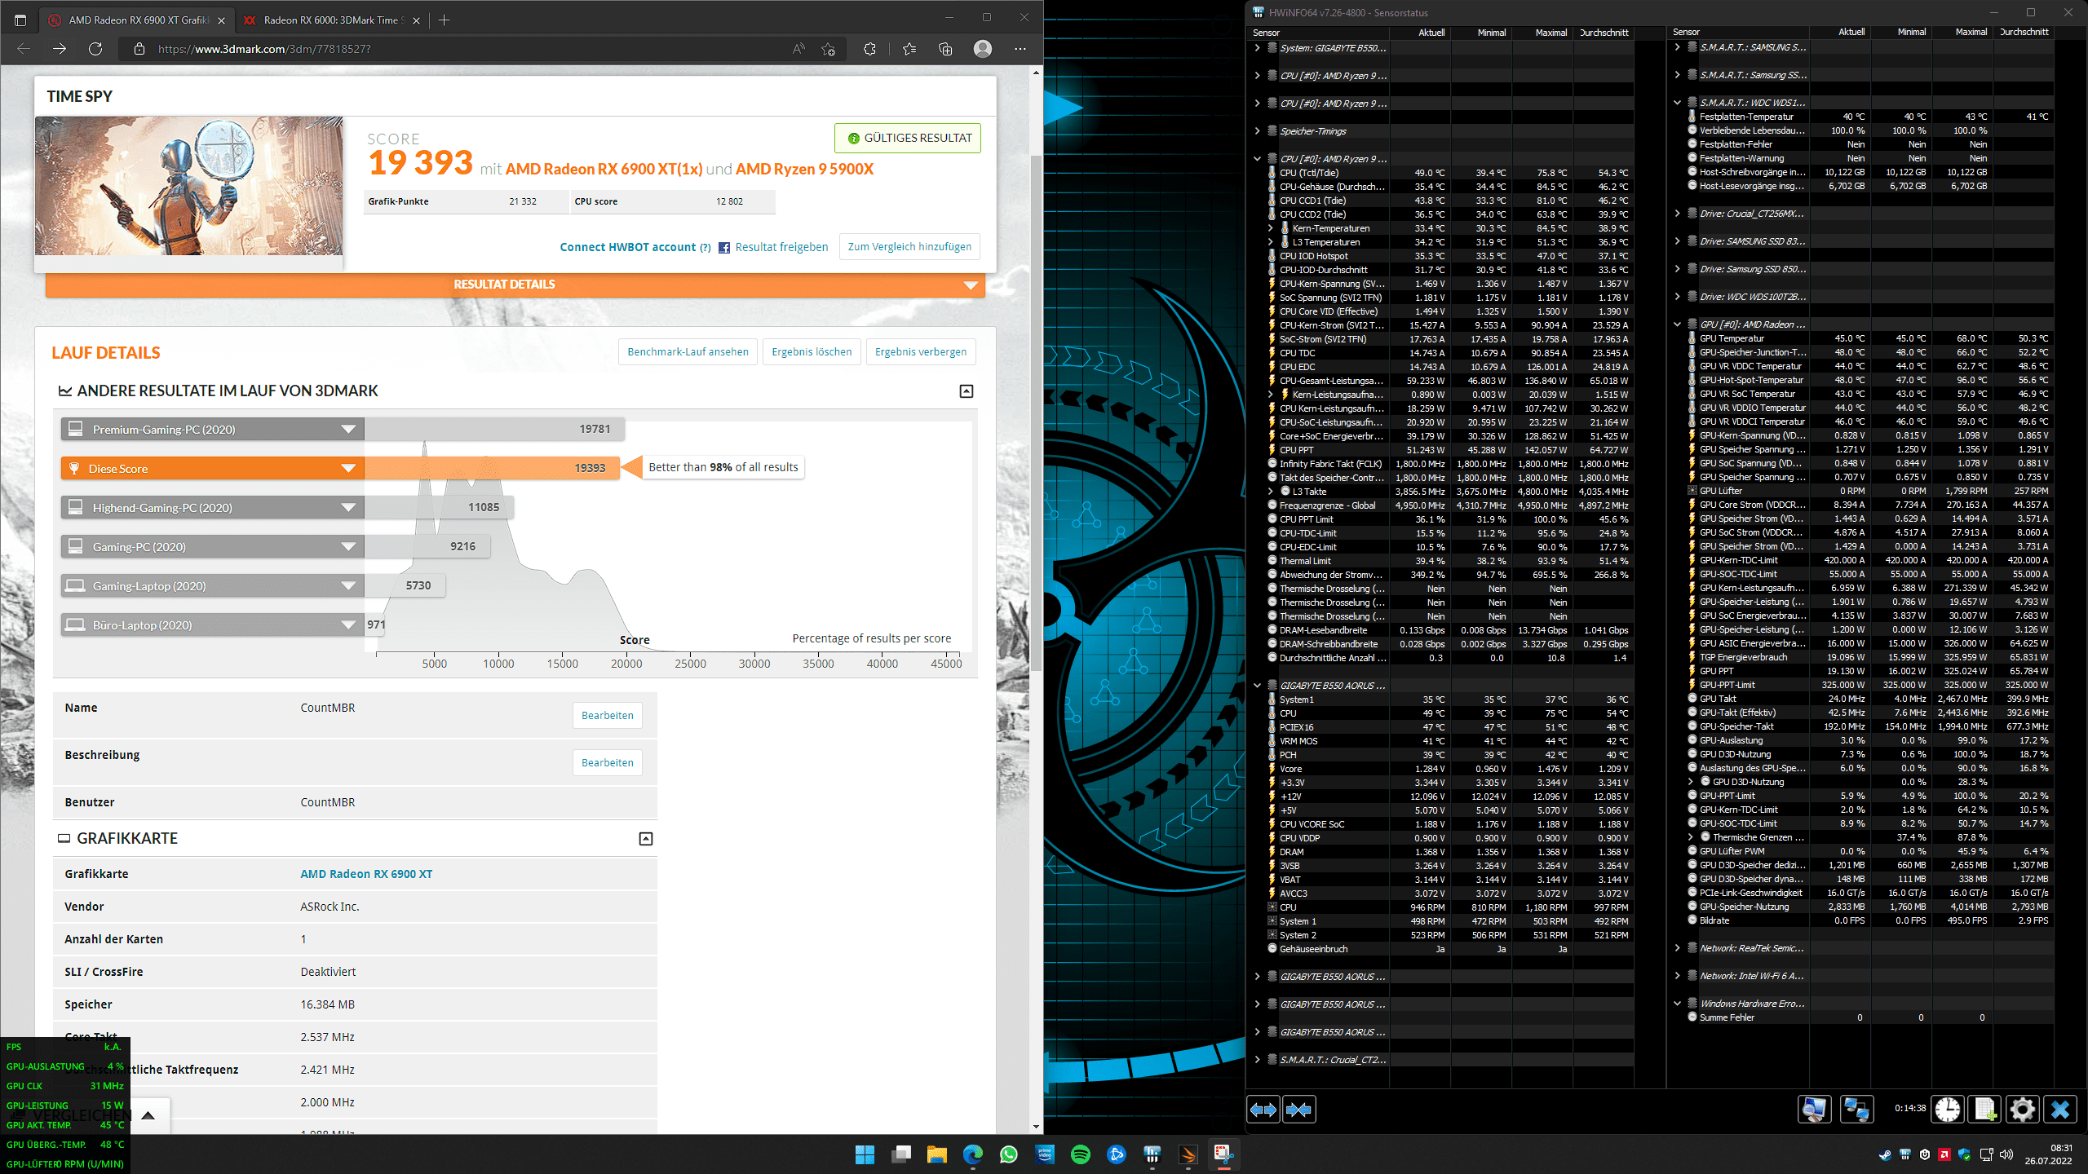
Task: Click the Time Spy result thumbnail
Action: point(188,186)
